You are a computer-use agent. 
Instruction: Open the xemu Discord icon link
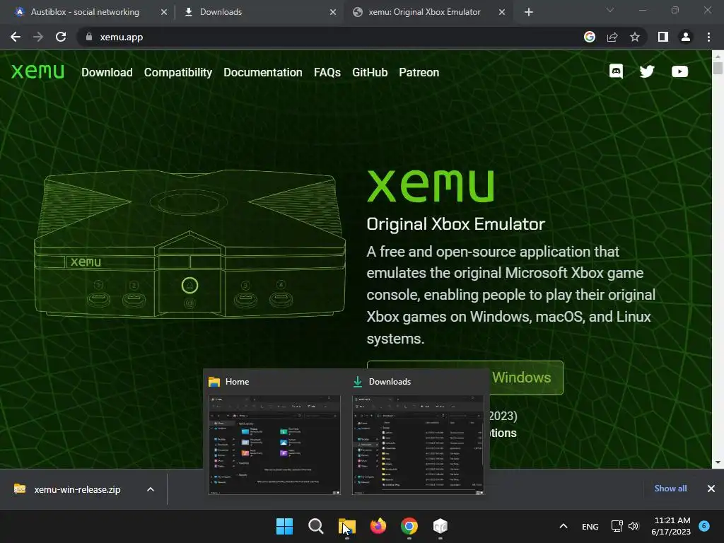(616, 71)
